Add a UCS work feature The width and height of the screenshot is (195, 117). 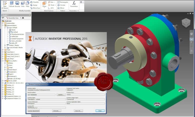pyautogui.click(x=51, y=8)
